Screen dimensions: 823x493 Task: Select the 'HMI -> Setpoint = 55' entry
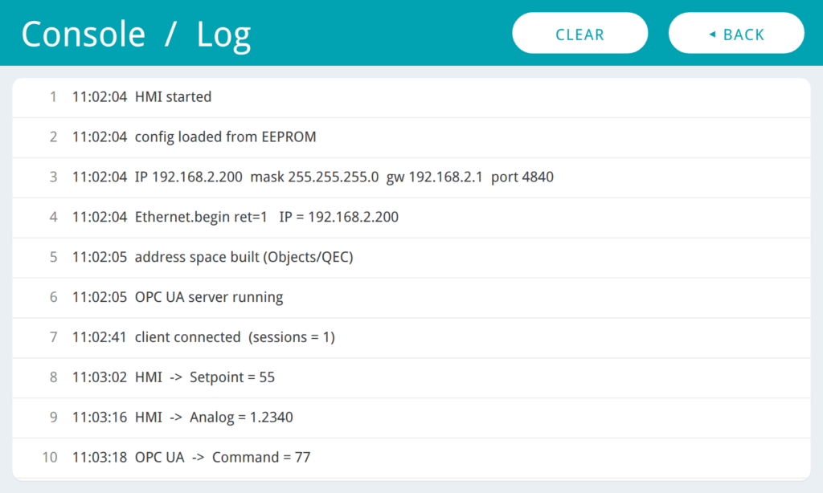point(411,377)
